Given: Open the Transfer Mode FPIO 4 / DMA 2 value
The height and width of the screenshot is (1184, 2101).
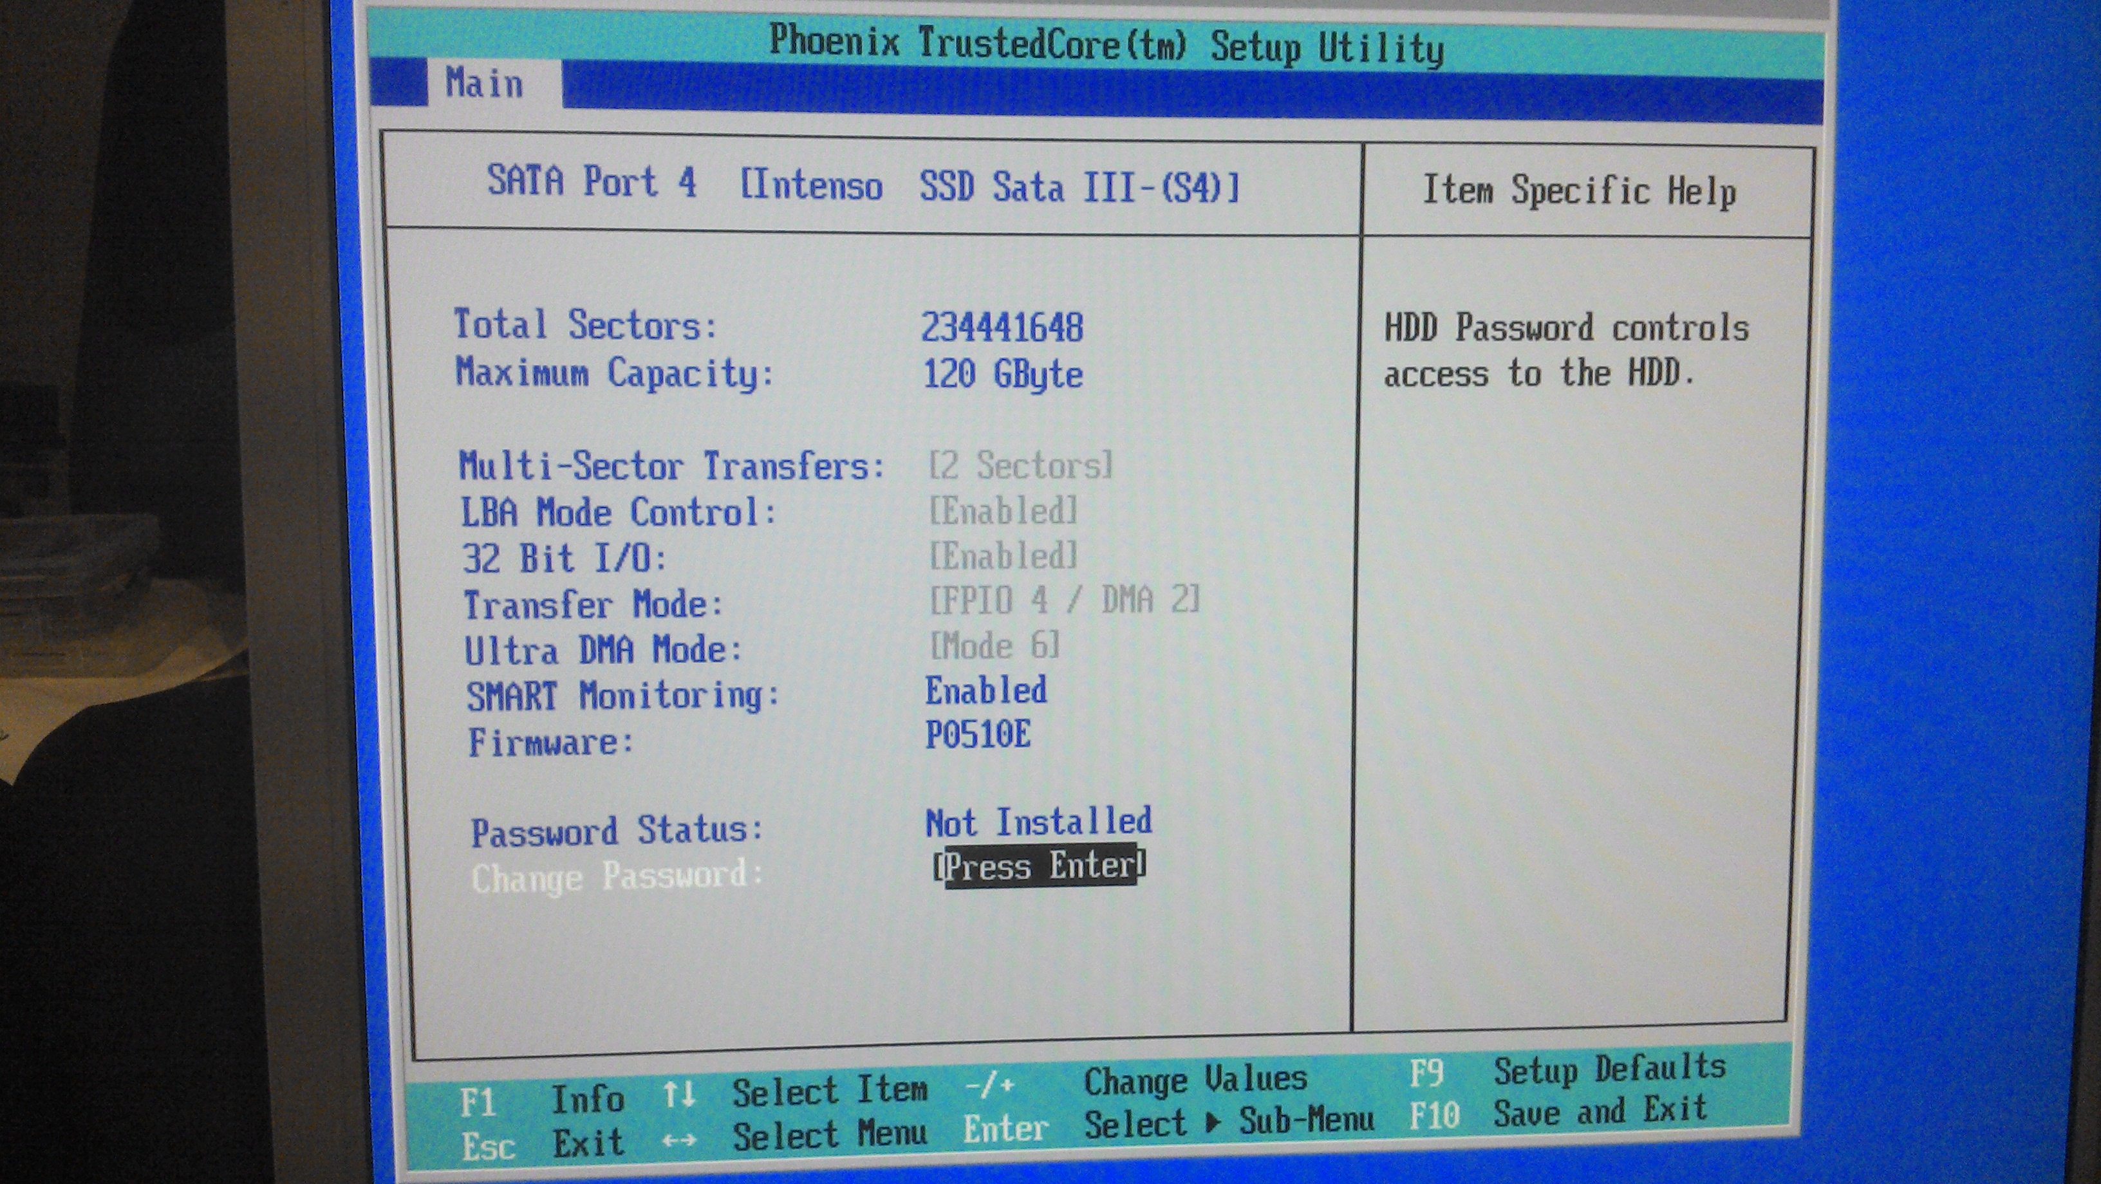Looking at the screenshot, I should click(1065, 601).
